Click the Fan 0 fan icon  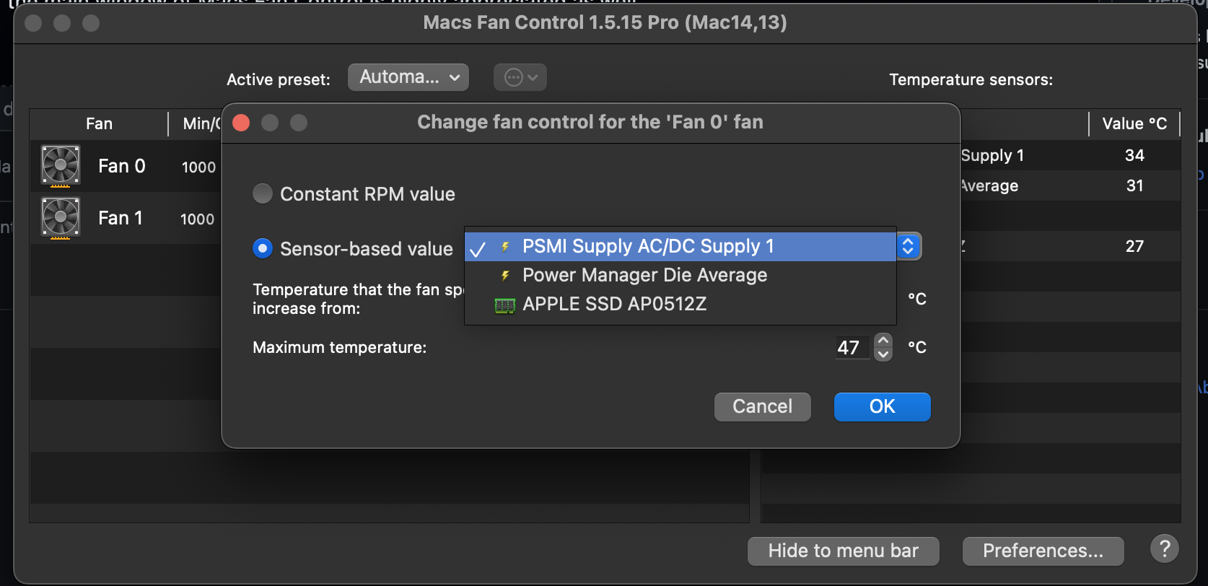(61, 165)
